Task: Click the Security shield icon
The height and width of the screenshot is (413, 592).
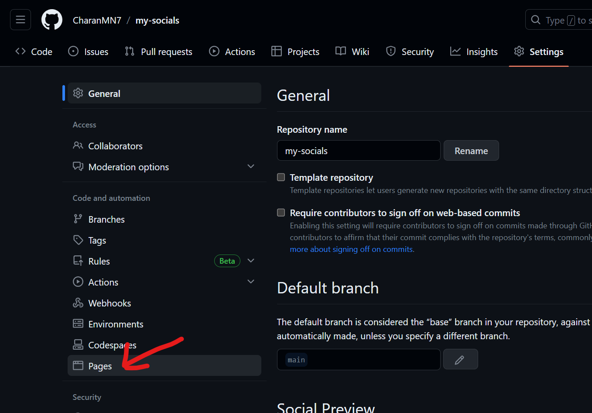Action: [x=391, y=51]
